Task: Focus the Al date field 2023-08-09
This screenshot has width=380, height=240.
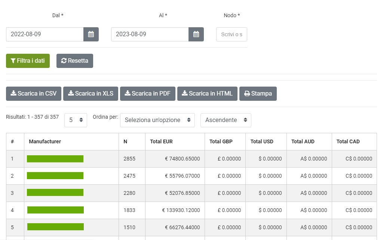Action: (150, 34)
